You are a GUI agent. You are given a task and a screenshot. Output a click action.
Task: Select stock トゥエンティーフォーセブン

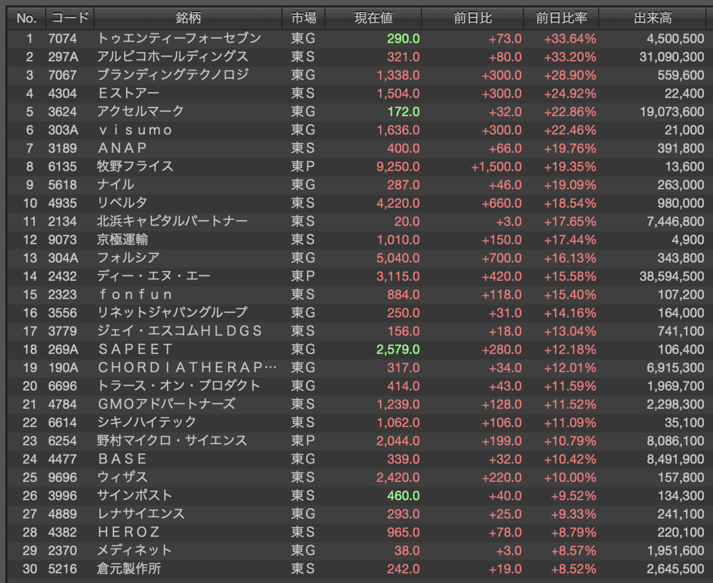pyautogui.click(x=179, y=39)
